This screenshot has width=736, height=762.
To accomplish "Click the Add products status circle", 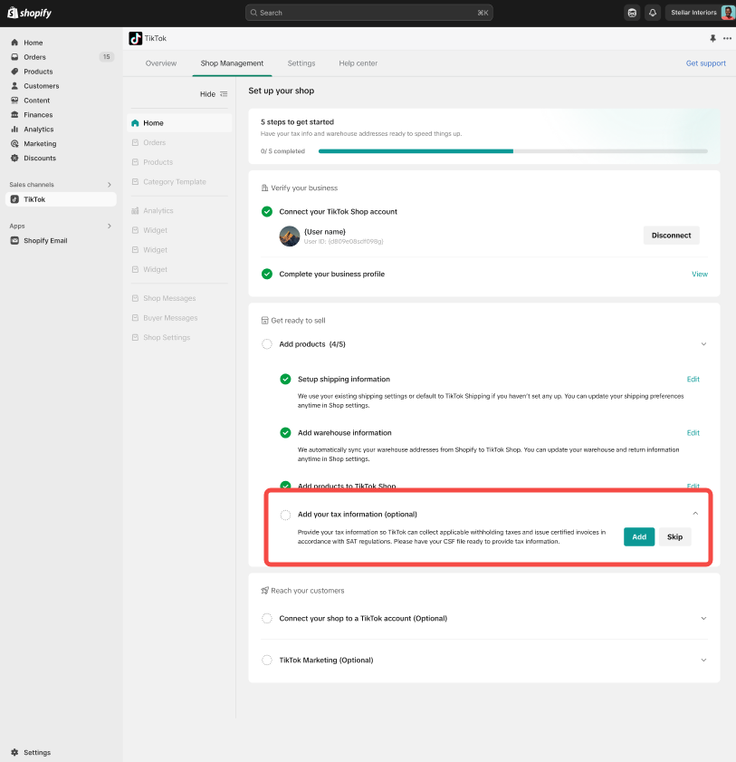I will tap(267, 344).
